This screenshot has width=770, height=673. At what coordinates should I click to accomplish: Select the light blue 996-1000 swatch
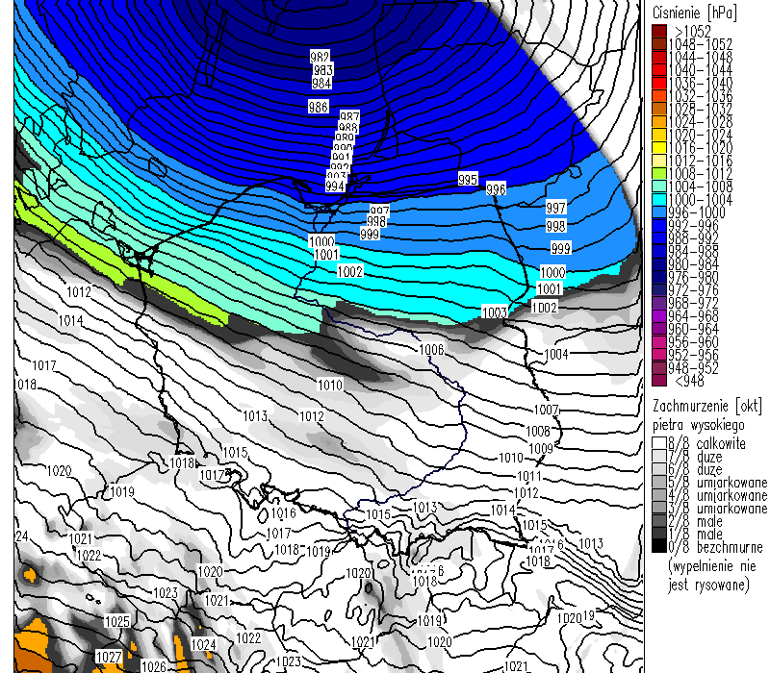659,212
